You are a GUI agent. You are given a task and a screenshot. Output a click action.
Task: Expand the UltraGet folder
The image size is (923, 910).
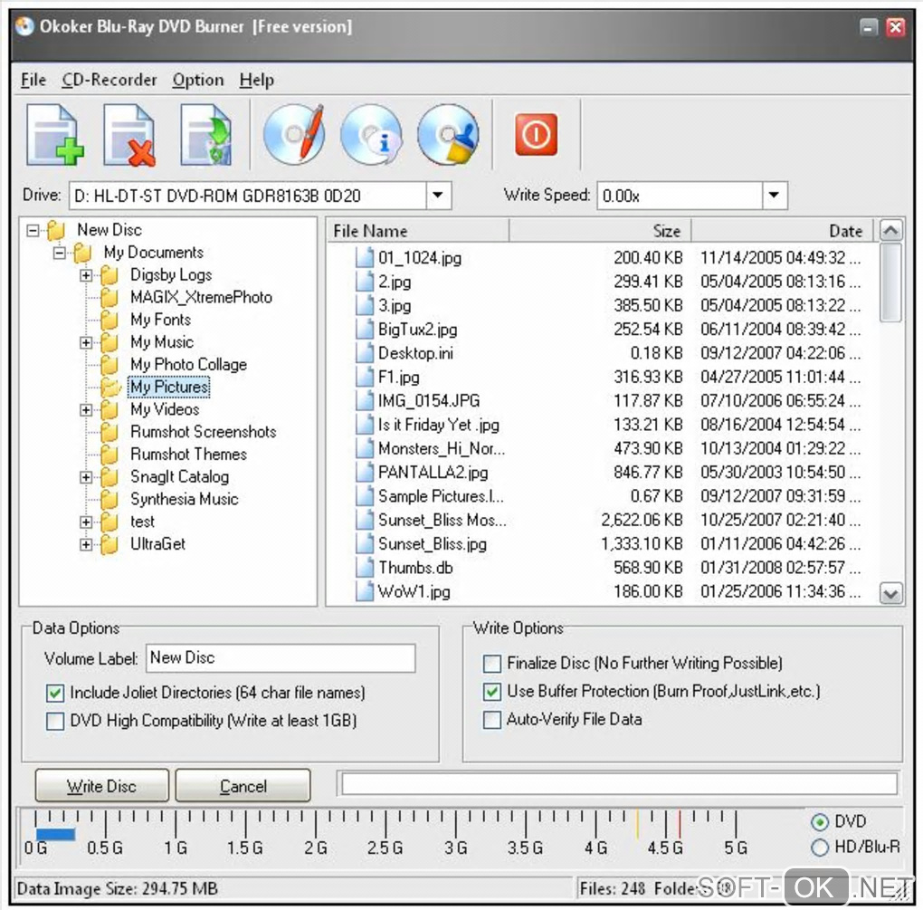coord(86,545)
